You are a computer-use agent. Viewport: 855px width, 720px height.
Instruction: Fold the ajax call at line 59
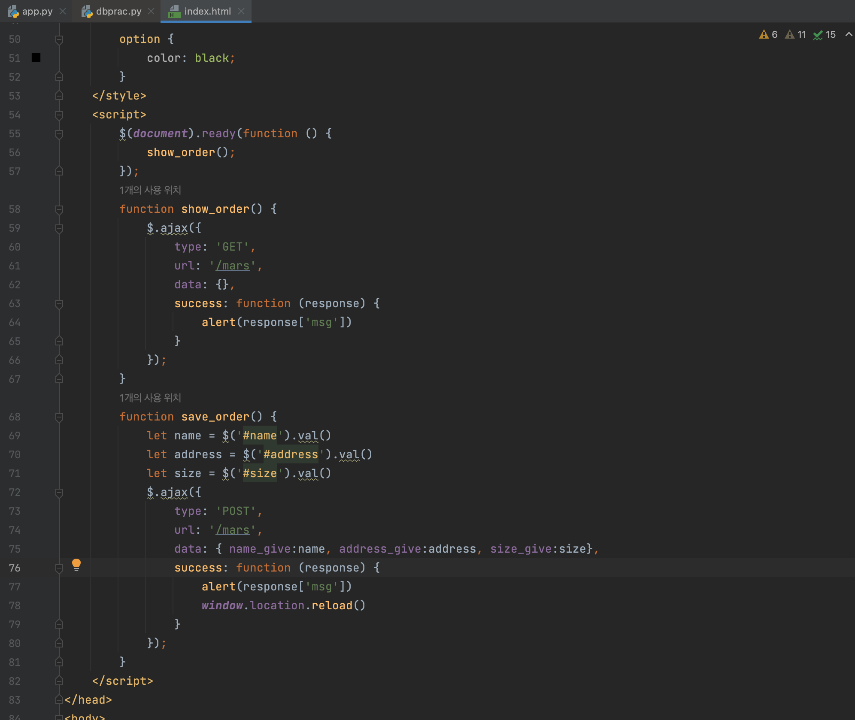click(59, 228)
